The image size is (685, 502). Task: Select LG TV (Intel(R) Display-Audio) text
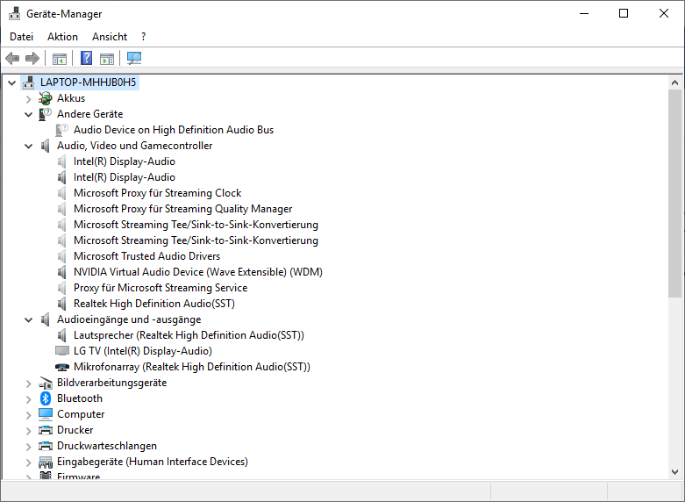click(143, 351)
